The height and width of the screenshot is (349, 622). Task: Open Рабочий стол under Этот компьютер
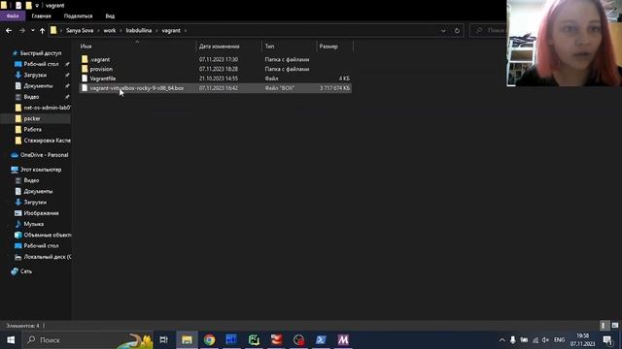[x=41, y=245]
